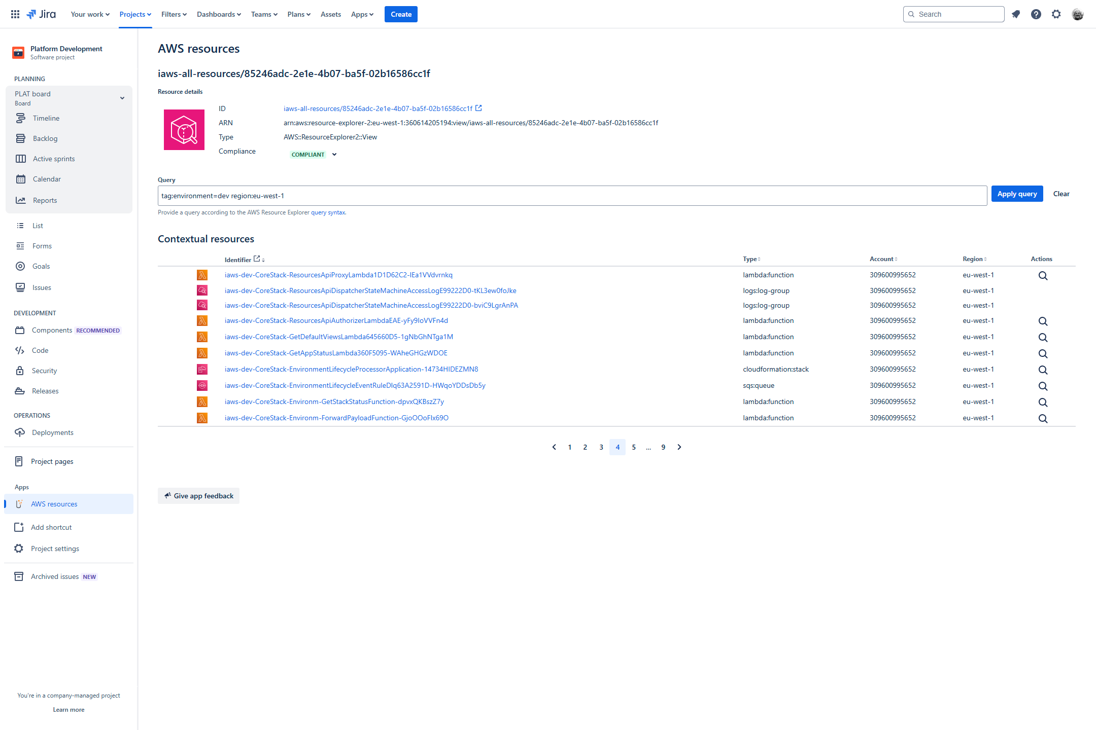1096x730 pixels.
Task: Click the help question mark icon
Action: [1036, 14]
